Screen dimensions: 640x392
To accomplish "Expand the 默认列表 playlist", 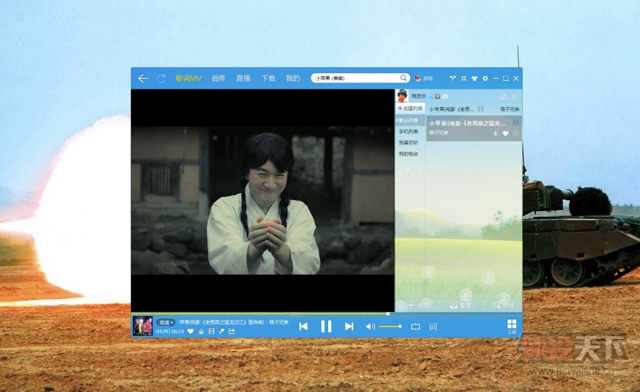I will tap(409, 120).
